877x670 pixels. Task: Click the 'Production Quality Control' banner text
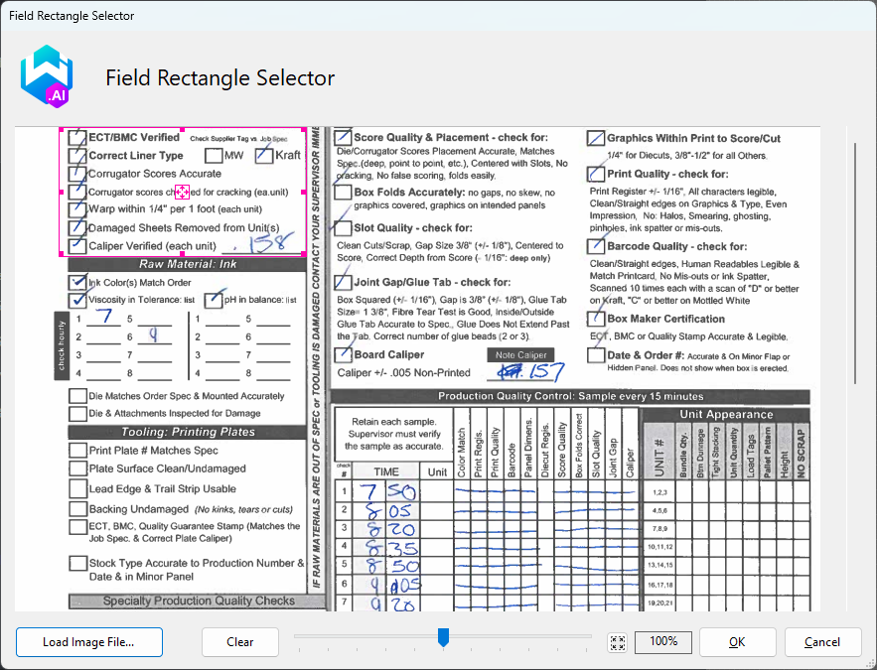570,396
